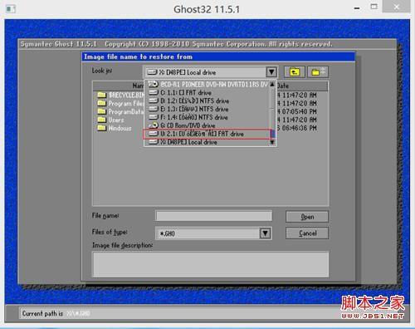This screenshot has height=329, width=415.
Task: Choose X: Local drive in the list
Action: (x=207, y=142)
